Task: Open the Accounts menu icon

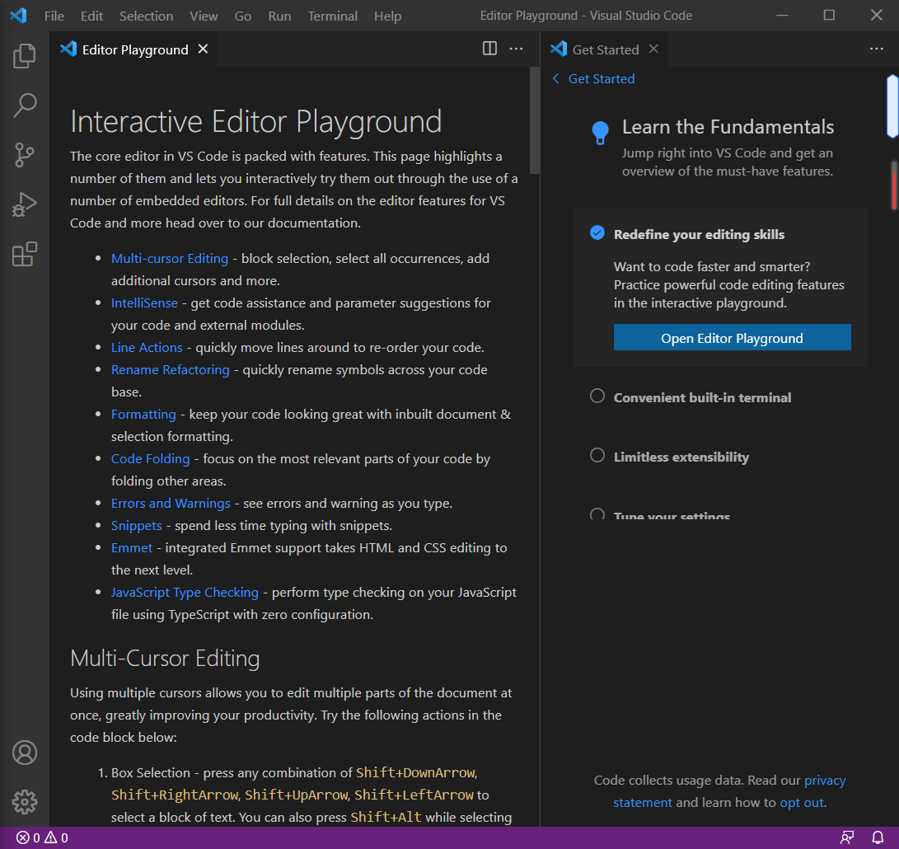Action: 24,753
